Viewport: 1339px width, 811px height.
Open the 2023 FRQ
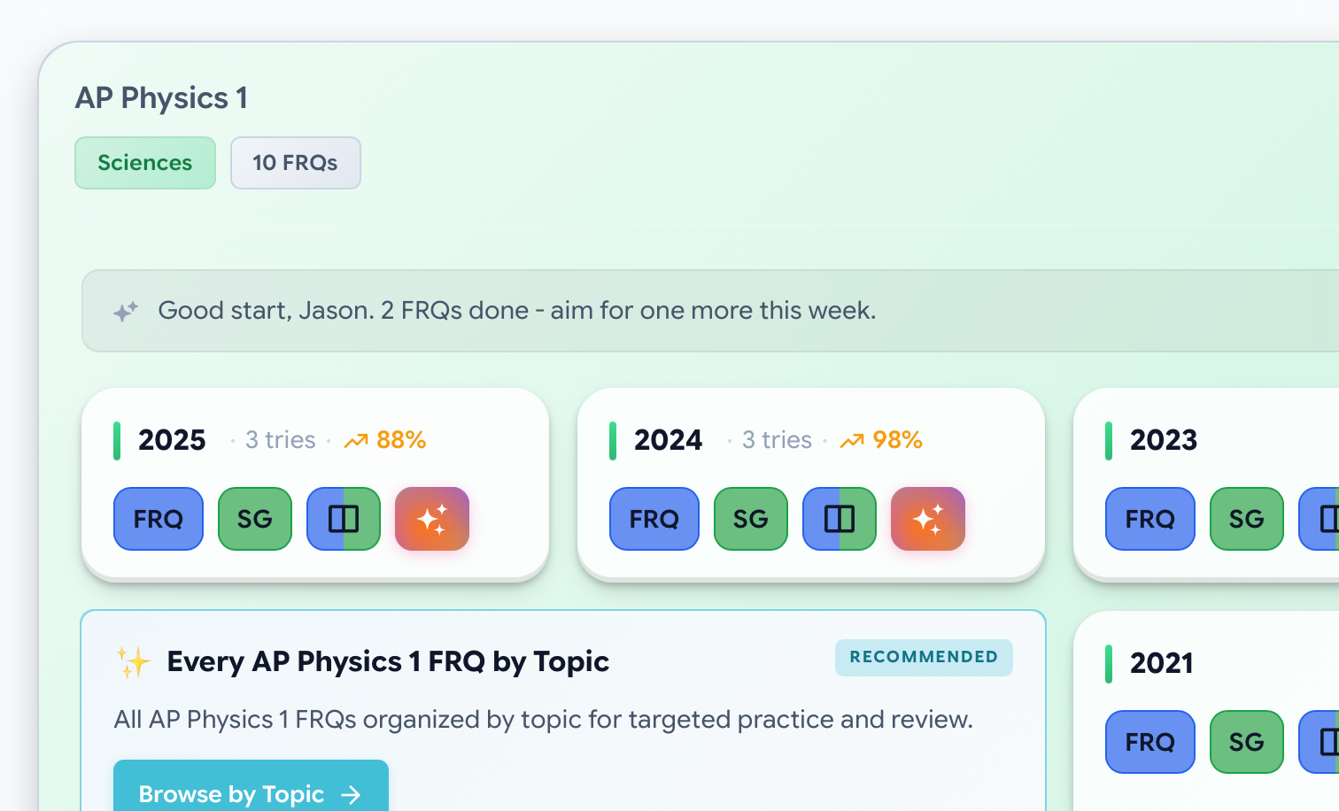click(1149, 519)
